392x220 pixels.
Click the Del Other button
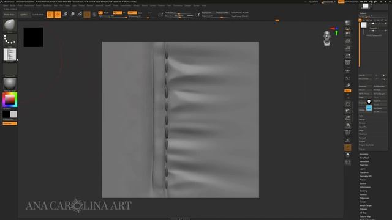380,108
